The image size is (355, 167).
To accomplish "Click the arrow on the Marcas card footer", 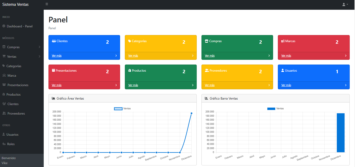I will (346, 56).
